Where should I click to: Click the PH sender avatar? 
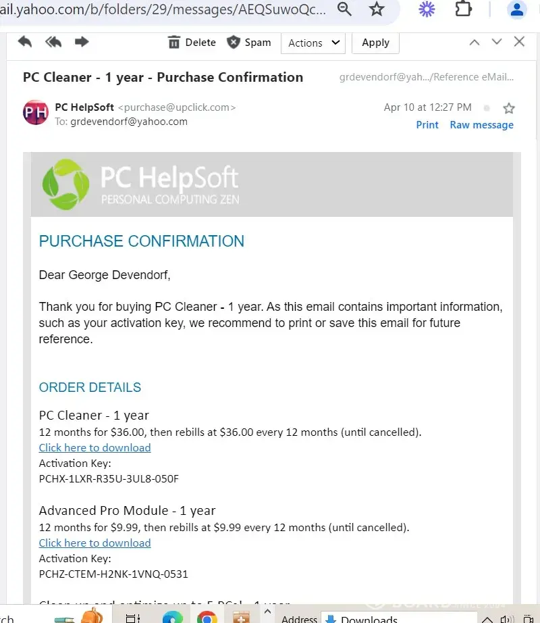click(x=36, y=112)
